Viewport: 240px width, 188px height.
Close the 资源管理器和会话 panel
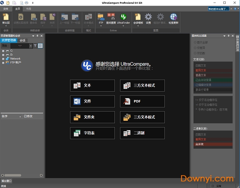[42, 36]
